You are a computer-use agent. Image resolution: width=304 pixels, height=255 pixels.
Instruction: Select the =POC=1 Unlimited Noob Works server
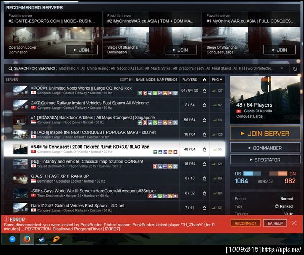pyautogui.click(x=115, y=91)
